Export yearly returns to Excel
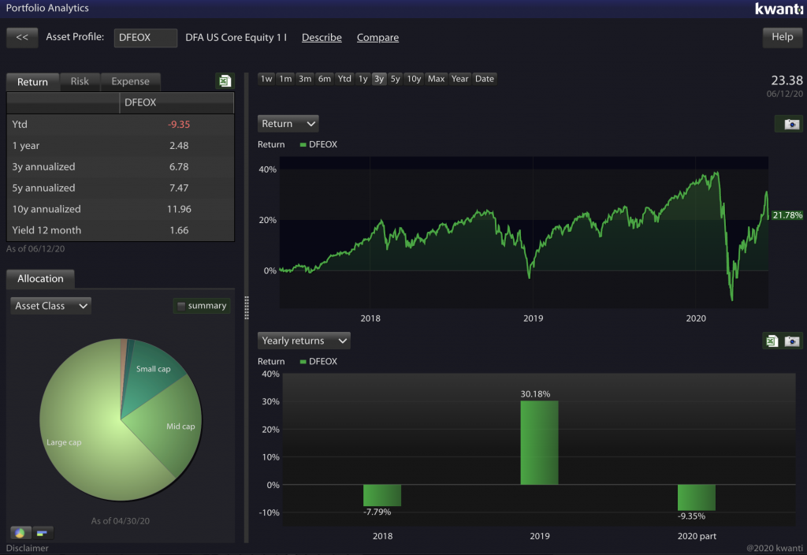 [772, 341]
